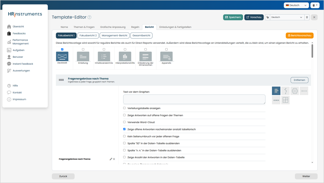Switch to the Grafische Anpassung tab
The width and height of the screenshot is (324, 183).
click(x=113, y=27)
